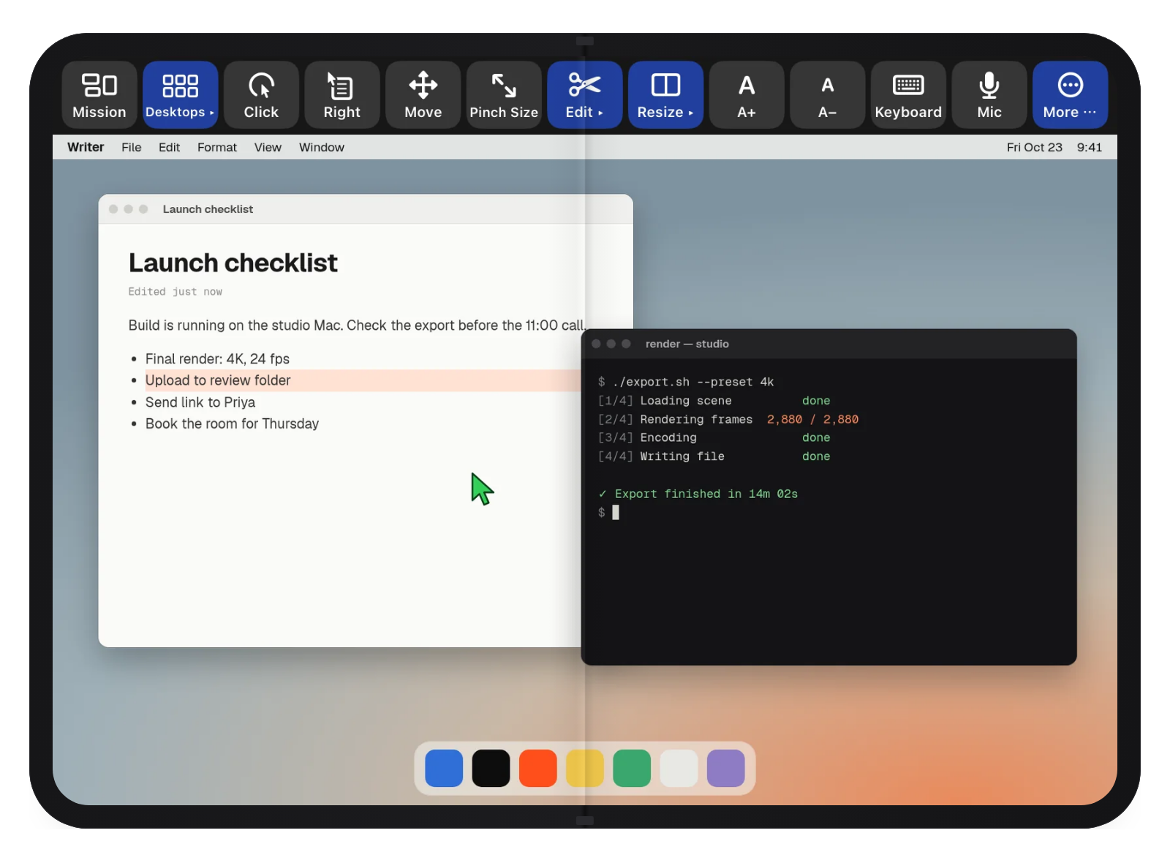
Task: Open the Writer app menu
Action: click(x=86, y=147)
